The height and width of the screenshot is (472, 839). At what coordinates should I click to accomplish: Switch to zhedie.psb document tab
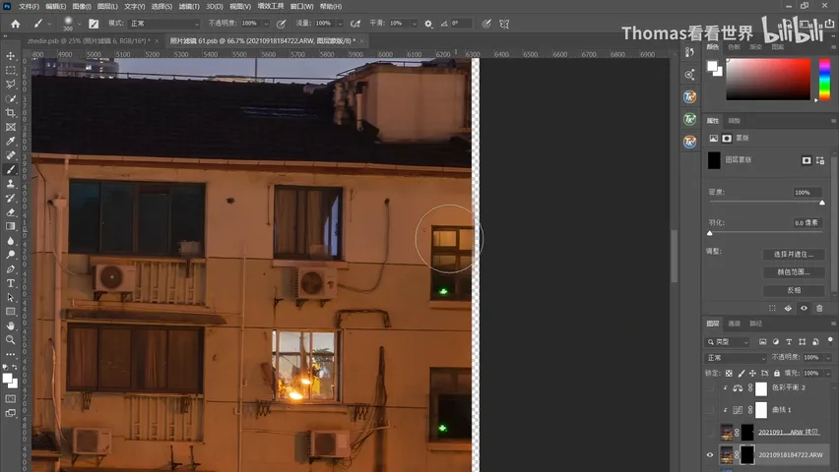click(x=89, y=40)
